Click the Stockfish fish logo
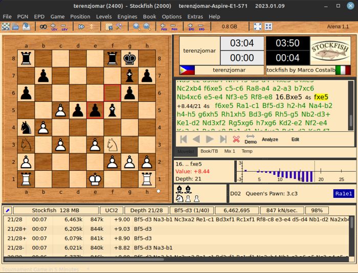Image resolution: width=358 pixels, height=273 pixels. (x=330, y=51)
